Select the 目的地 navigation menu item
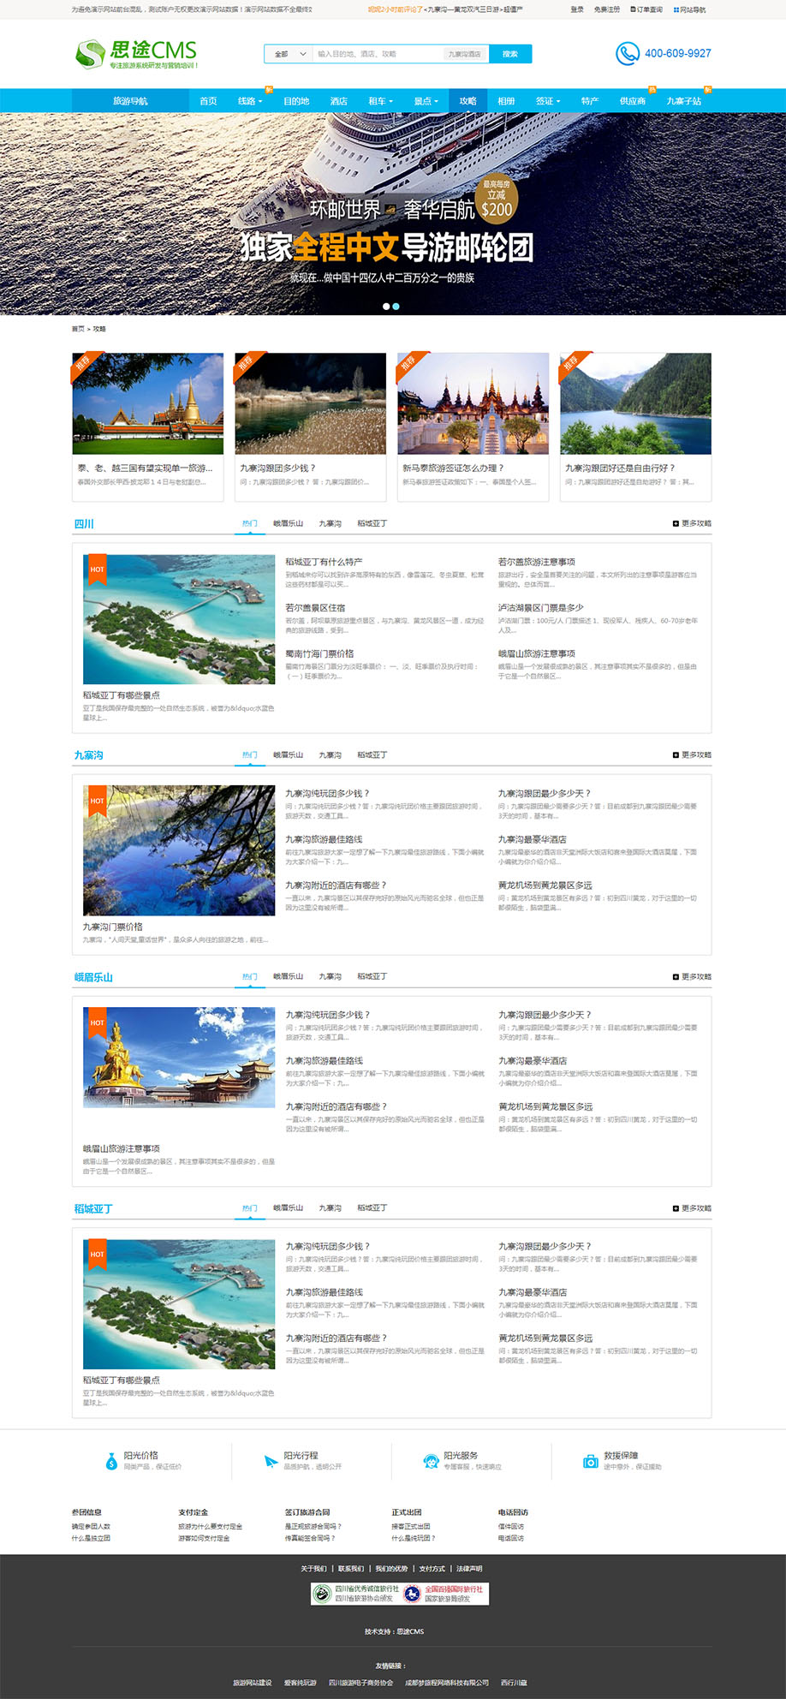Image resolution: width=786 pixels, height=1699 pixels. point(296,101)
